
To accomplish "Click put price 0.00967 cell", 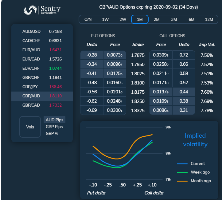I will pyautogui.click(x=115, y=64).
